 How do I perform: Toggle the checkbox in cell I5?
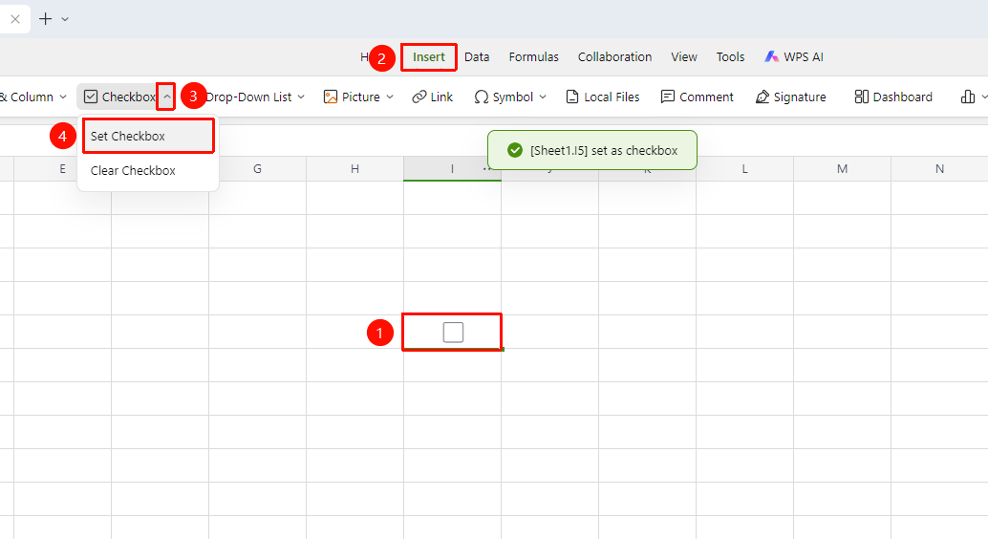(453, 333)
